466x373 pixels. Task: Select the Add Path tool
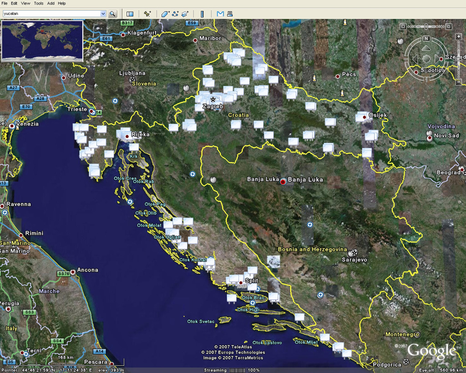click(175, 14)
